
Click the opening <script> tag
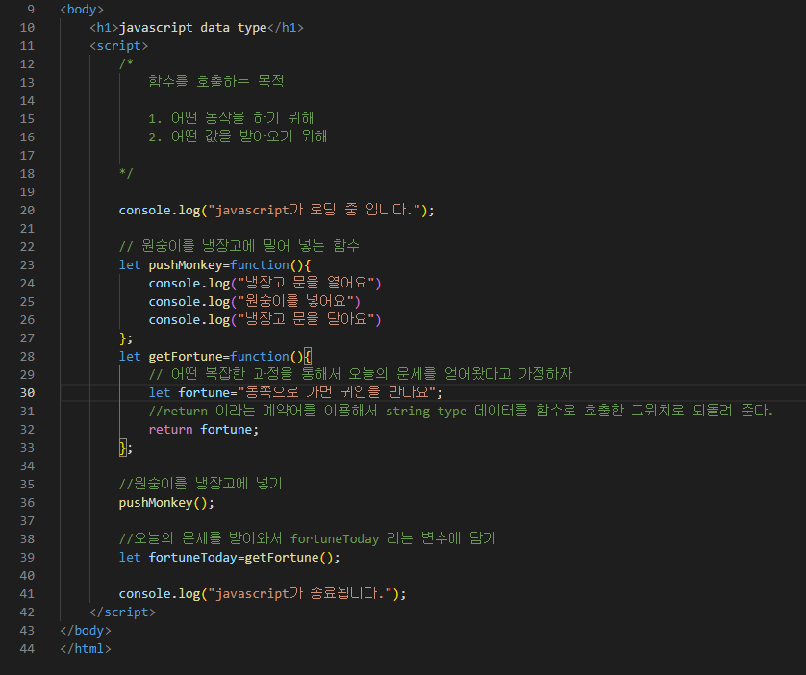(x=118, y=46)
